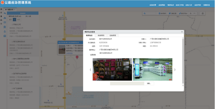Image resolution: width=215 pixels, height=109 pixels.
Task: Click the topmost list icon in far-left sidebar
Action: 1,9
